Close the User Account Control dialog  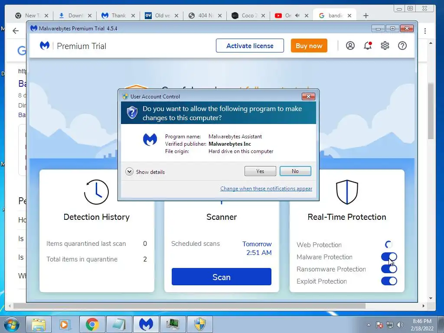coord(308,97)
